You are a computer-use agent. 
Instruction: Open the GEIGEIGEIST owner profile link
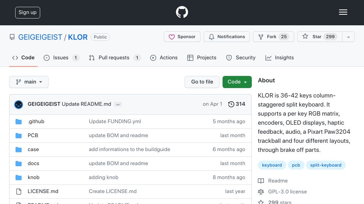click(x=40, y=37)
